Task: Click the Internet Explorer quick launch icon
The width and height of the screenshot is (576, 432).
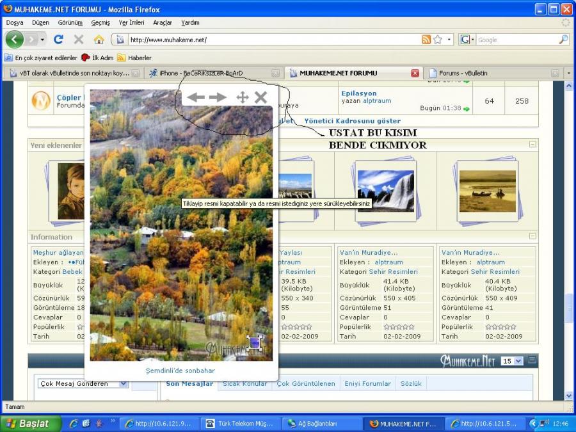Action: pos(74,424)
